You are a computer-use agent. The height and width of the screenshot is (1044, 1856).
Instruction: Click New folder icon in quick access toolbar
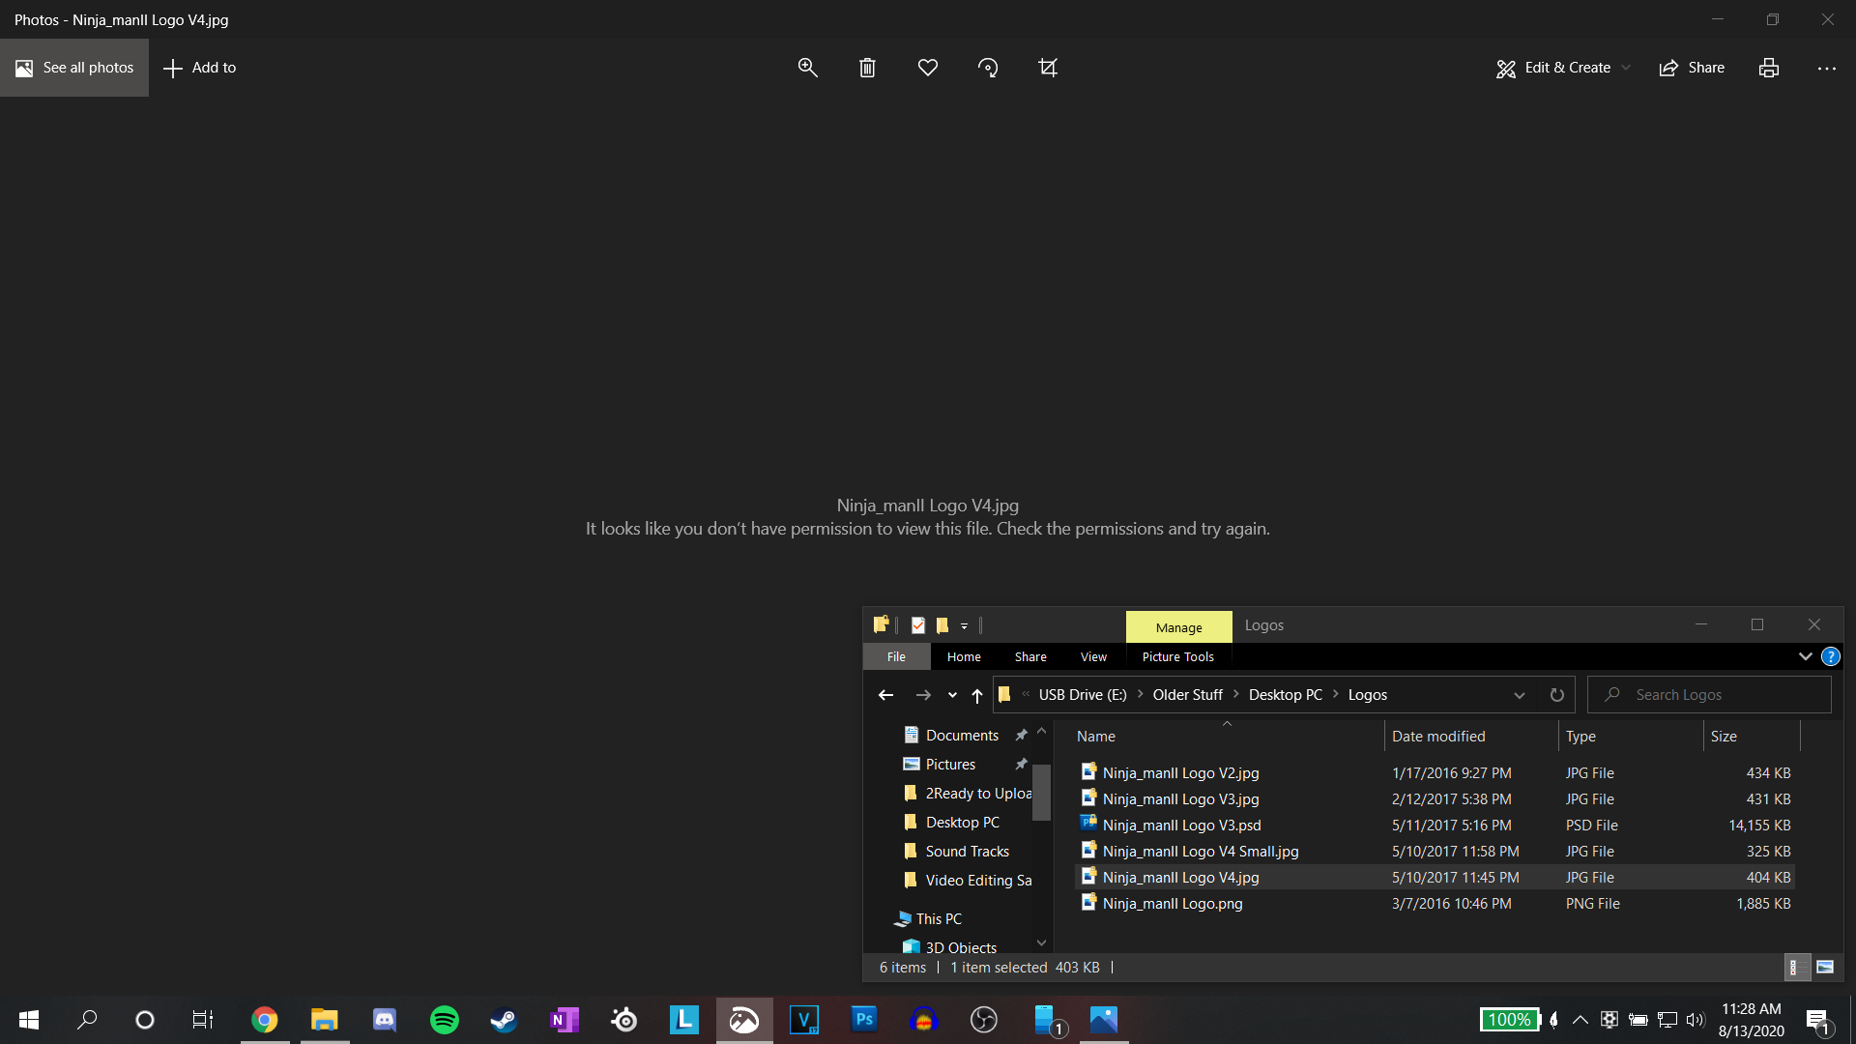942,625
